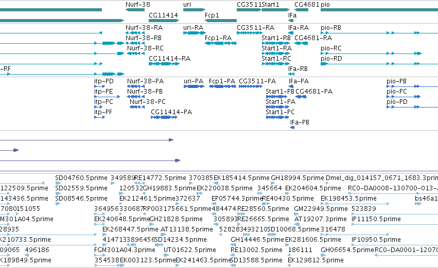Select the IP11150.5prime EST label
This screenshot has height=268, width=438.
(376, 219)
